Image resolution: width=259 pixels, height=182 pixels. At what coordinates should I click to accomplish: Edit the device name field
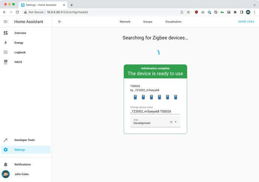(155, 111)
